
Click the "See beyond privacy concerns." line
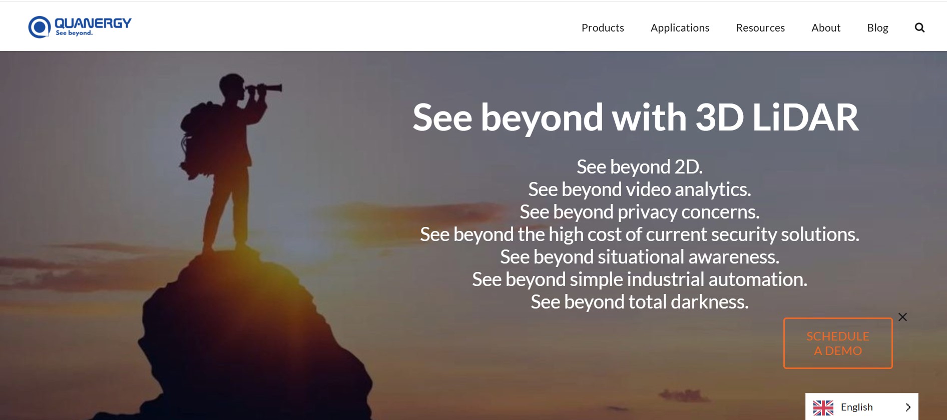640,212
